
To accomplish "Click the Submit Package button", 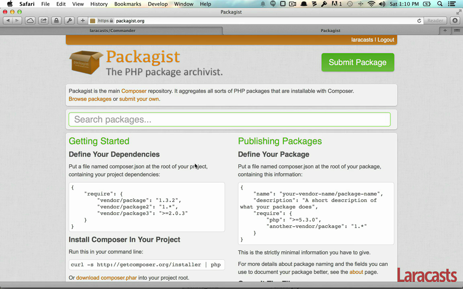I will point(358,62).
